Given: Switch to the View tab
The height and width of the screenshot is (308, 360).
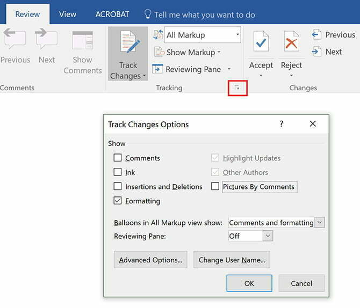Looking at the screenshot, I should (x=68, y=14).
